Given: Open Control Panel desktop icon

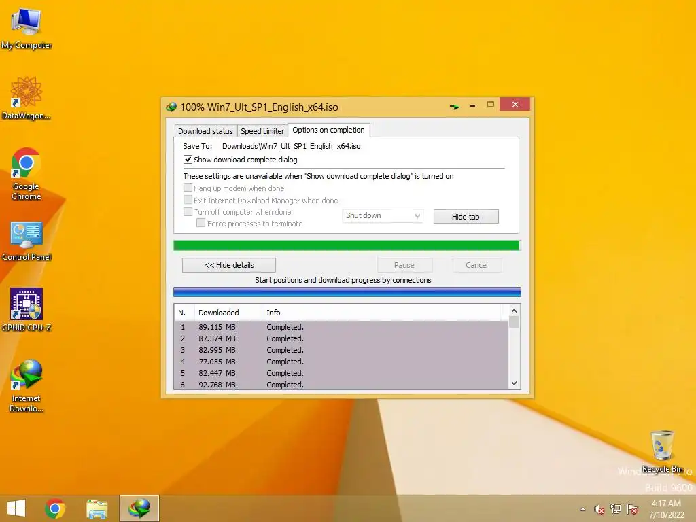Looking at the screenshot, I should (x=27, y=241).
